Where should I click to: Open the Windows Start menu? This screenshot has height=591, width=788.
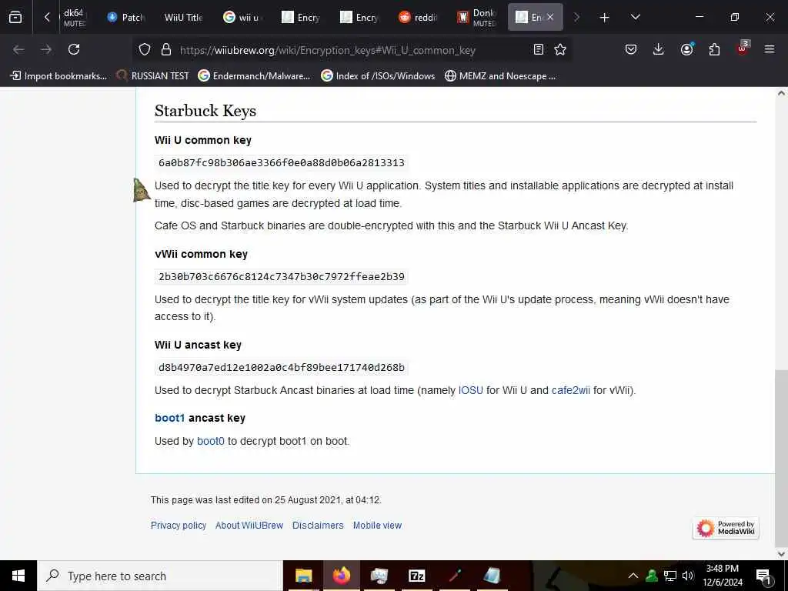click(x=18, y=576)
